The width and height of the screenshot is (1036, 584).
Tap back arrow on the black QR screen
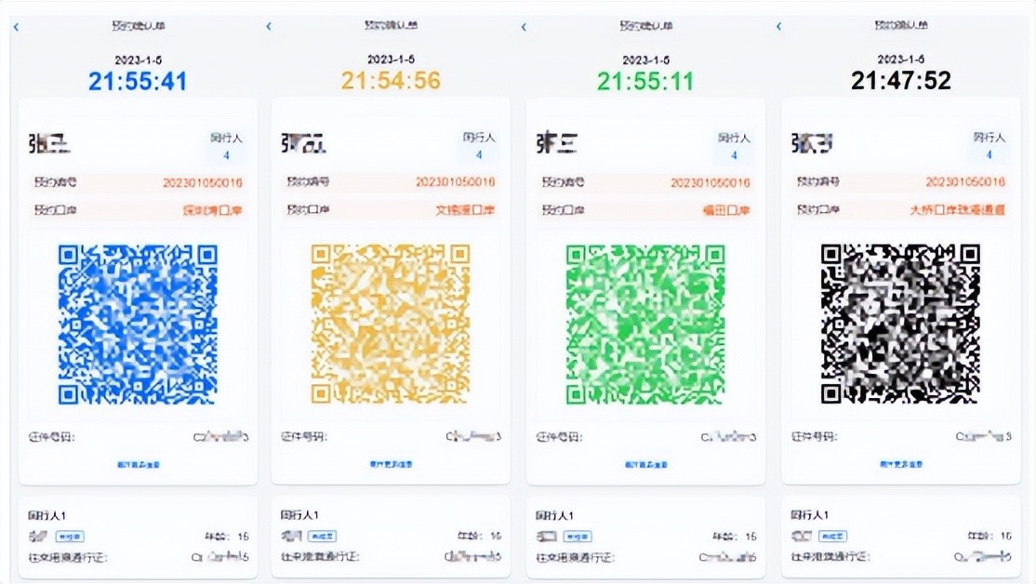point(778,27)
